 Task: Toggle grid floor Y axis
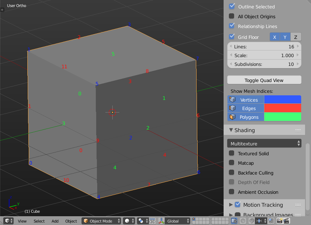pyautogui.click(x=285, y=37)
